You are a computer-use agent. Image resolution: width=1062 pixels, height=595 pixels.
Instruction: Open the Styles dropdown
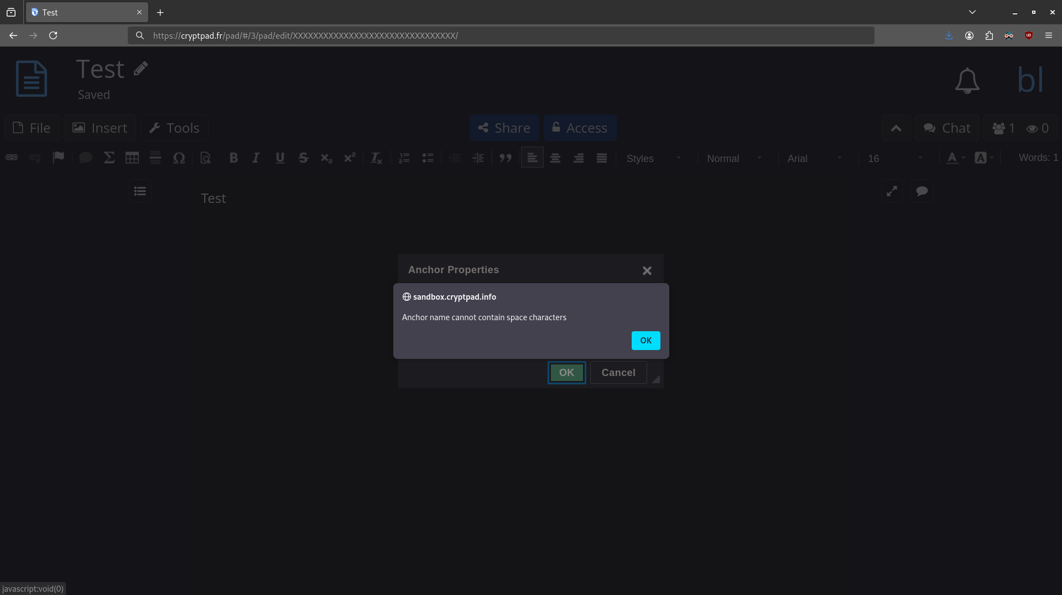(x=653, y=159)
